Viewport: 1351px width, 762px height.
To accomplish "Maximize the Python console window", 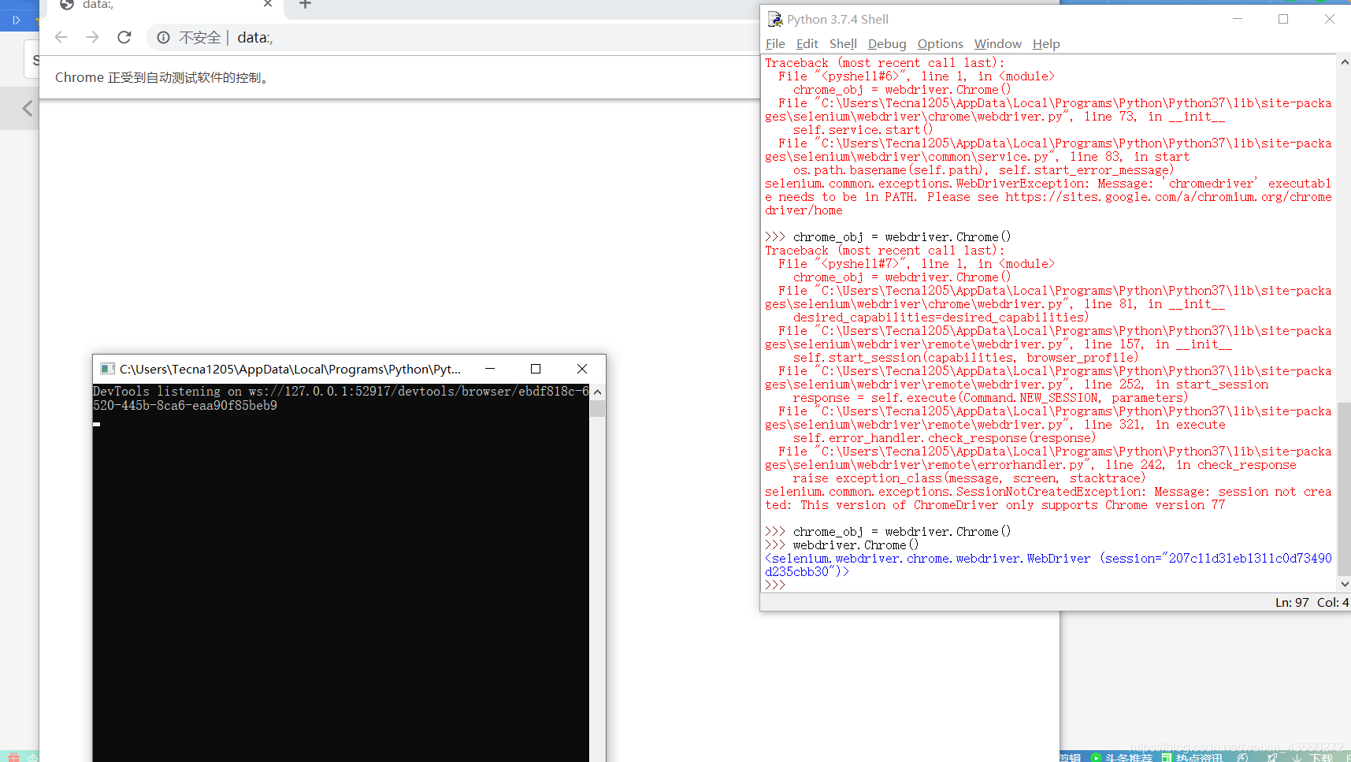I will tap(536, 369).
